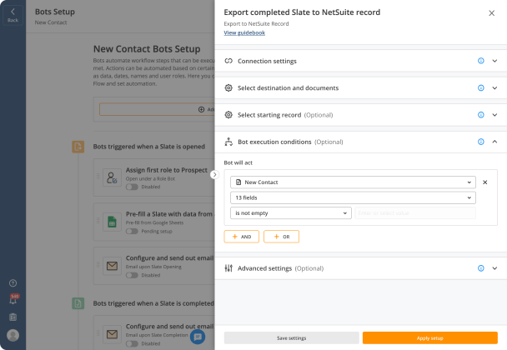The image size is (507, 350).
Task: Grab the drag handle beside Assign first role bot
Action: [x=98, y=176]
